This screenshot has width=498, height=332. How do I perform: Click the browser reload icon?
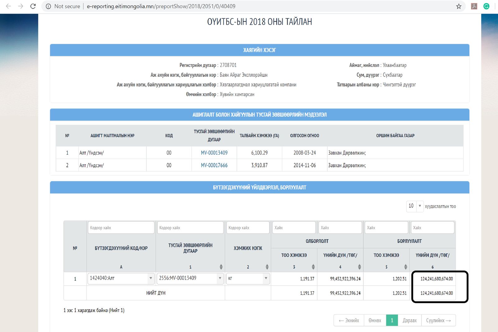pos(33,6)
